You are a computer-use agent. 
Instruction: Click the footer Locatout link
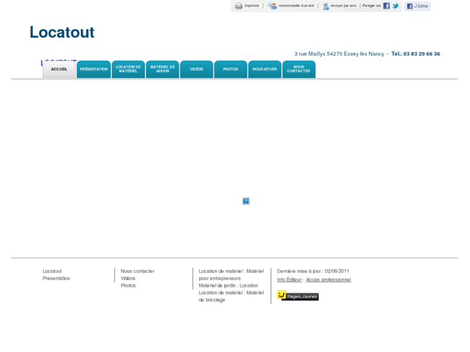coord(52,271)
